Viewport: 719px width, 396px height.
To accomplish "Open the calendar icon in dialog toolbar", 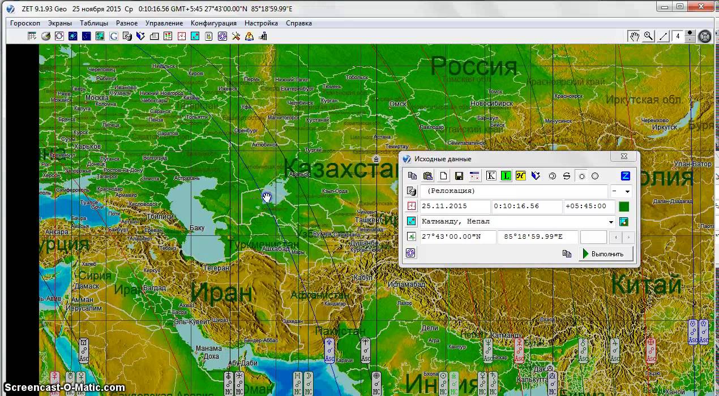I will click(x=474, y=176).
